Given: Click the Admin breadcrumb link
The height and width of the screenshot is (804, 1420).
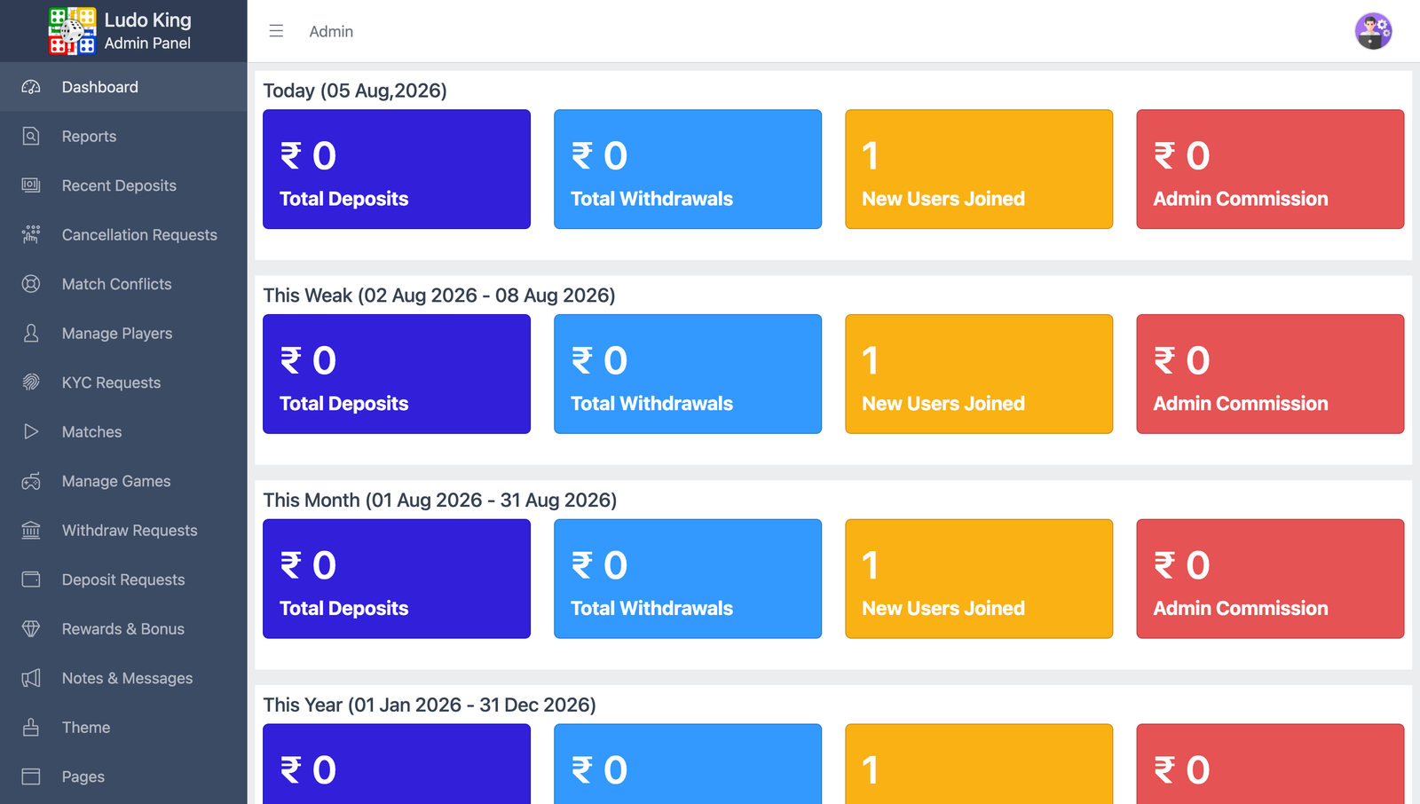Looking at the screenshot, I should 331,31.
